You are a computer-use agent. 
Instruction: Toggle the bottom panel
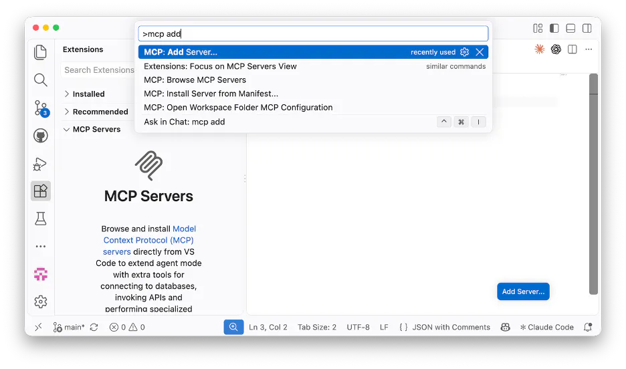pos(570,28)
